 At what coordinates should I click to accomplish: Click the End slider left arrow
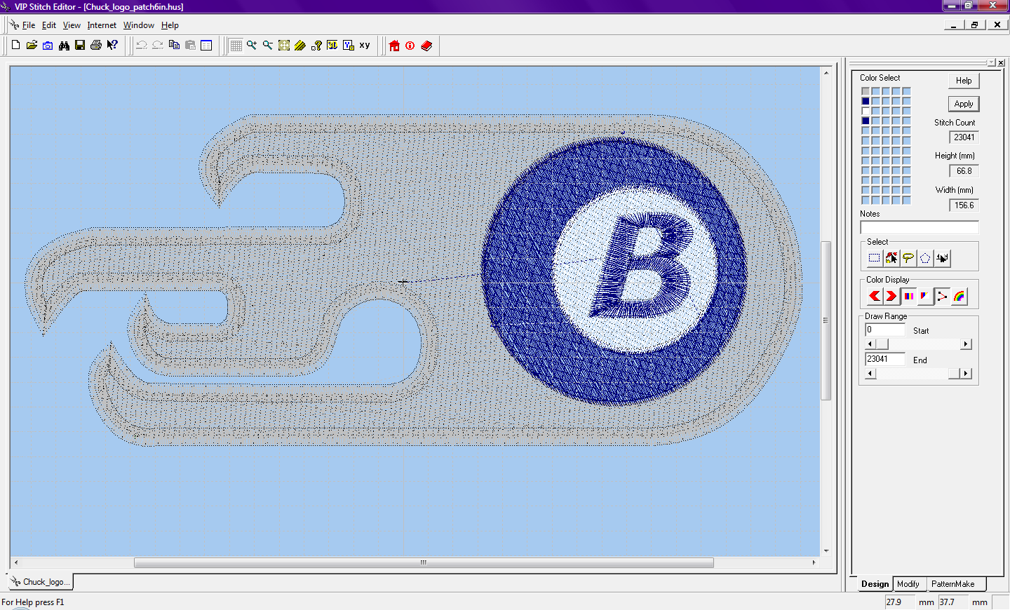pyautogui.click(x=870, y=374)
